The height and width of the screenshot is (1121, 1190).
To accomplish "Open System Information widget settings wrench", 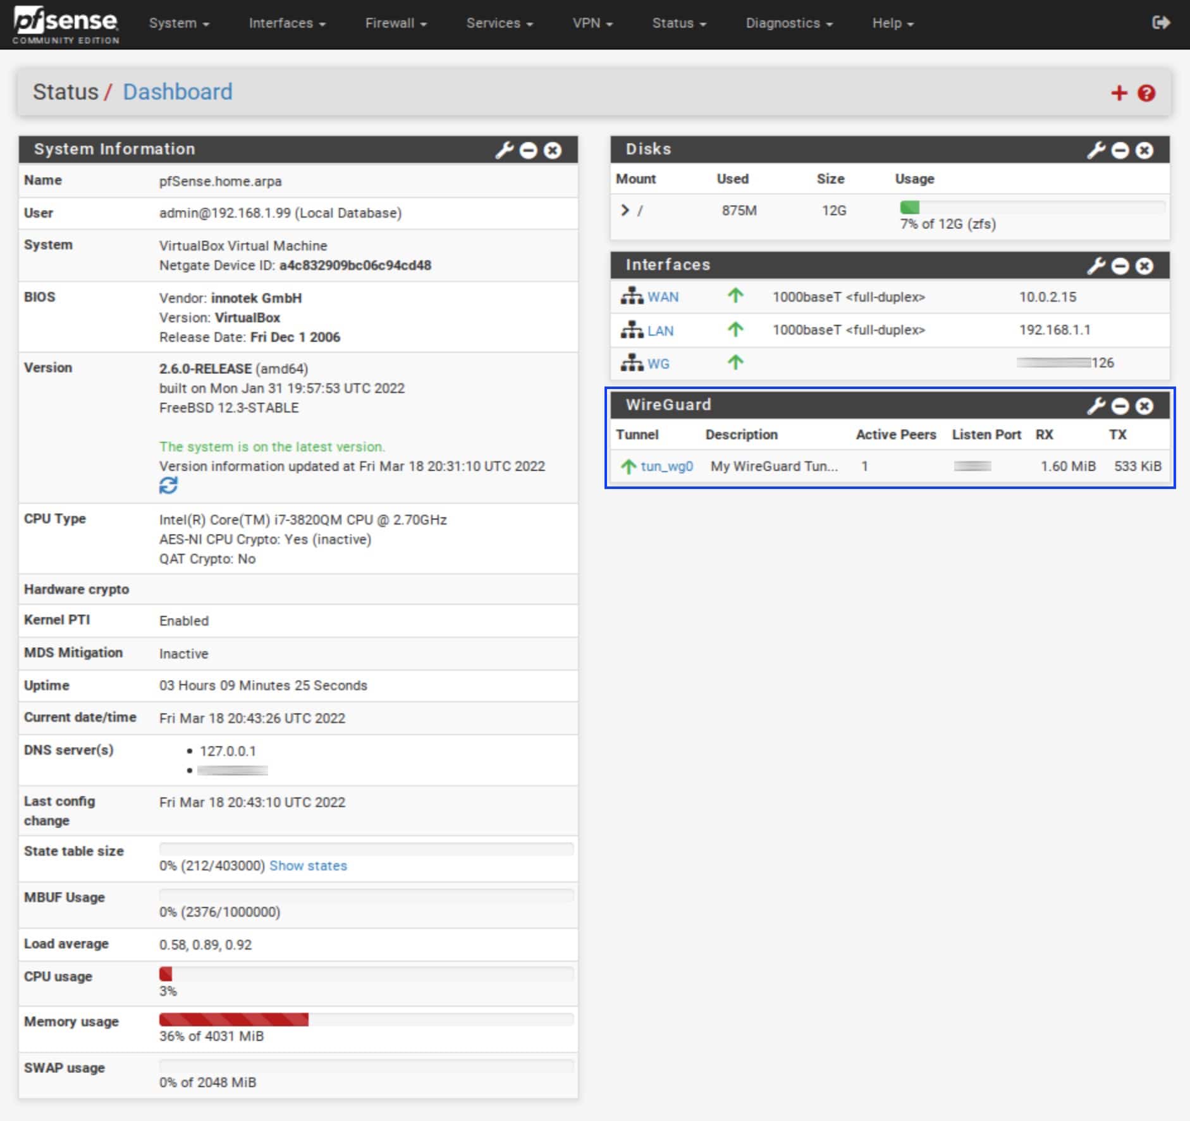I will [x=504, y=150].
